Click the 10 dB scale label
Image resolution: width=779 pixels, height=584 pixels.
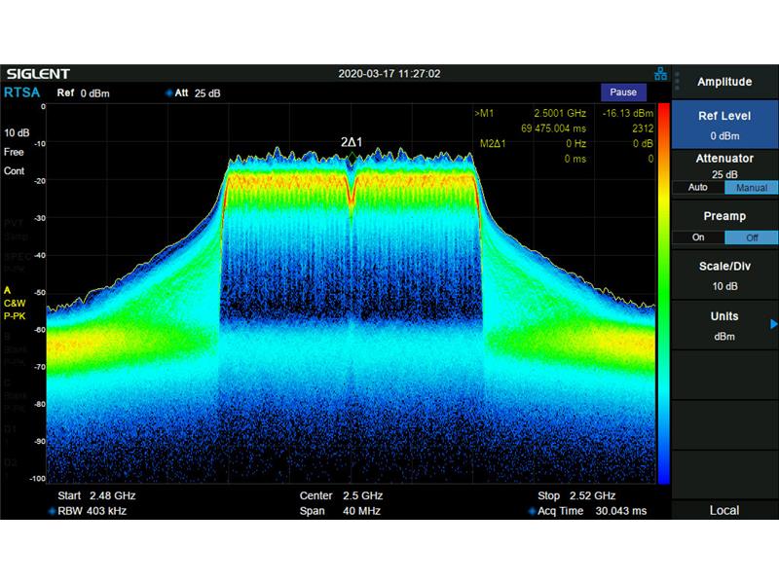tap(17, 133)
